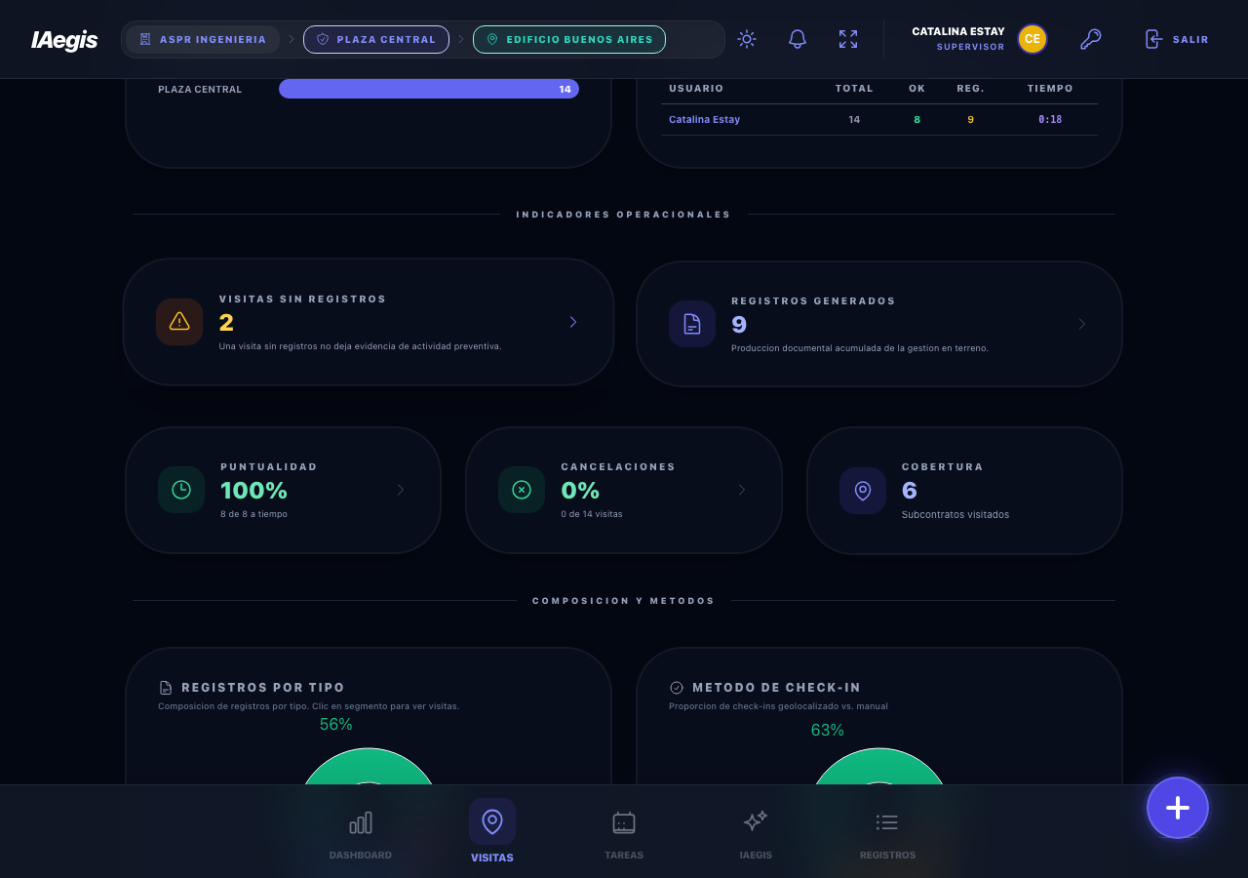Open Tareas calendar icon in bottom navigation
The image size is (1248, 878).
(x=624, y=822)
